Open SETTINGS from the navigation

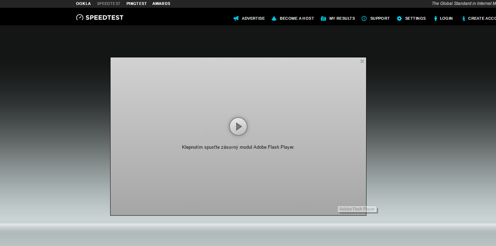coord(415,18)
